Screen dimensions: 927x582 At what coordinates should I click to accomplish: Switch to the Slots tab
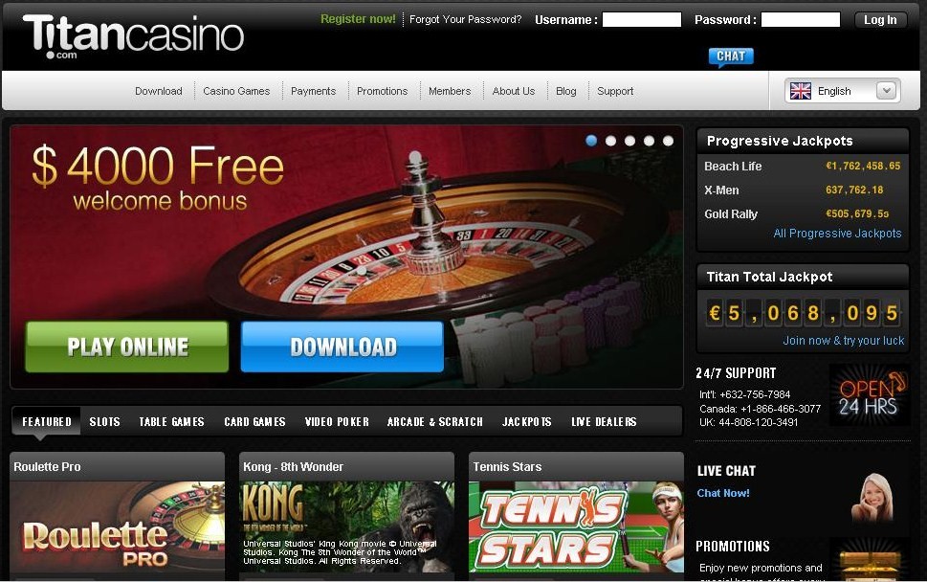(104, 422)
